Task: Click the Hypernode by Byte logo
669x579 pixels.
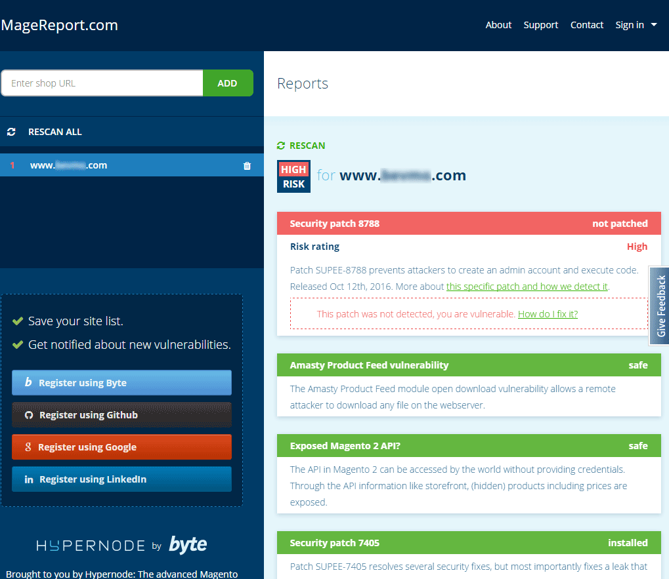Action: point(121,544)
